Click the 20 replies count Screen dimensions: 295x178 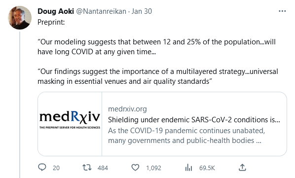56,168
